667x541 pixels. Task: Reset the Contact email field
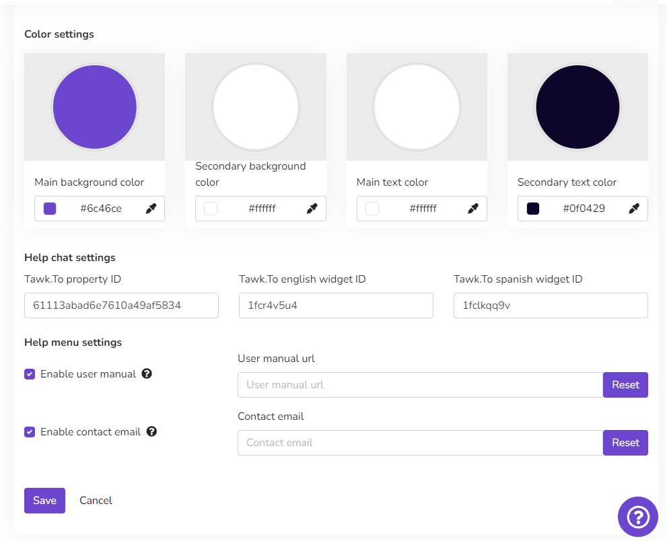[625, 443]
